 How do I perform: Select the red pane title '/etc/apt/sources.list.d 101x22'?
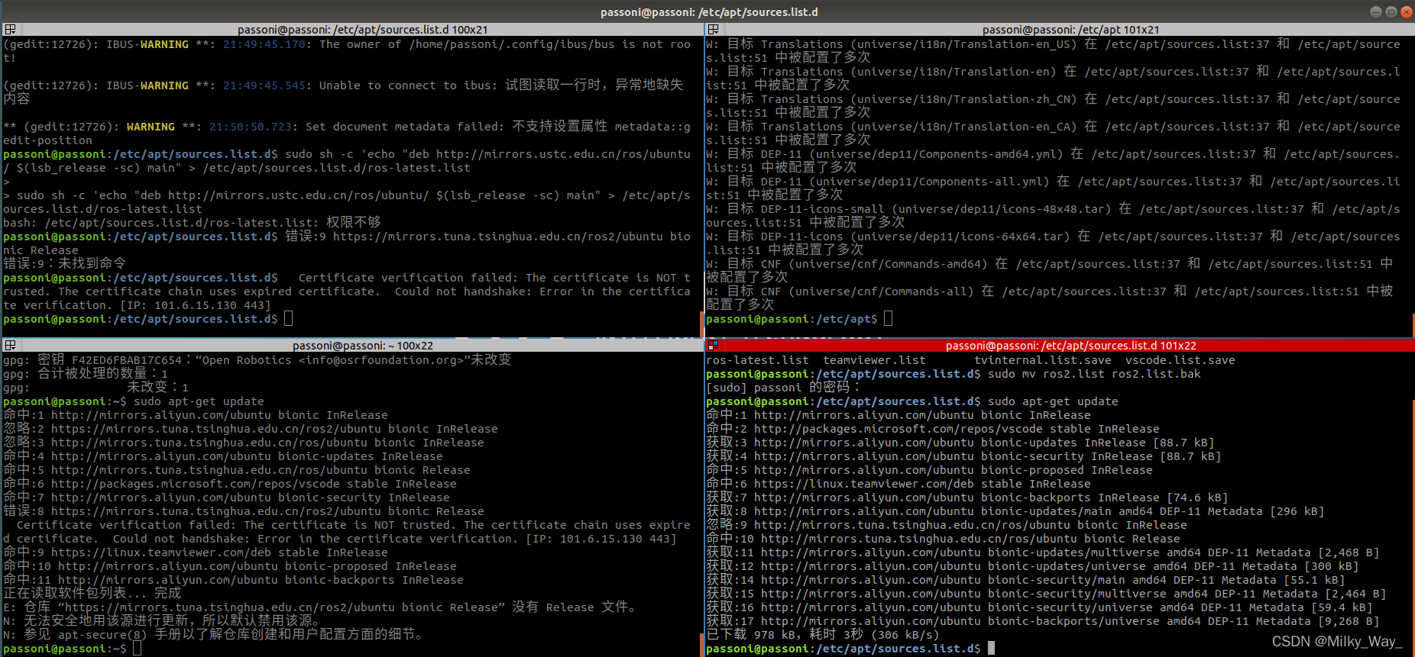[1070, 346]
